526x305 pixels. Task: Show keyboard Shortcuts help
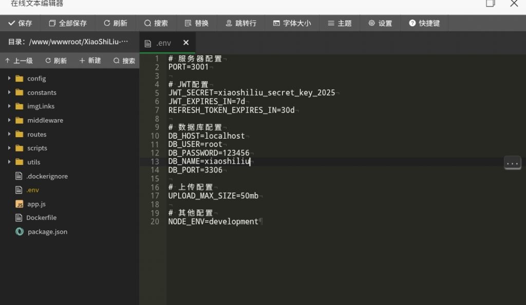pyautogui.click(x=424, y=23)
